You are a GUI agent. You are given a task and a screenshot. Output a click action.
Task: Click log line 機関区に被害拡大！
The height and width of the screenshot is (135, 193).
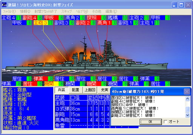click(133, 112)
